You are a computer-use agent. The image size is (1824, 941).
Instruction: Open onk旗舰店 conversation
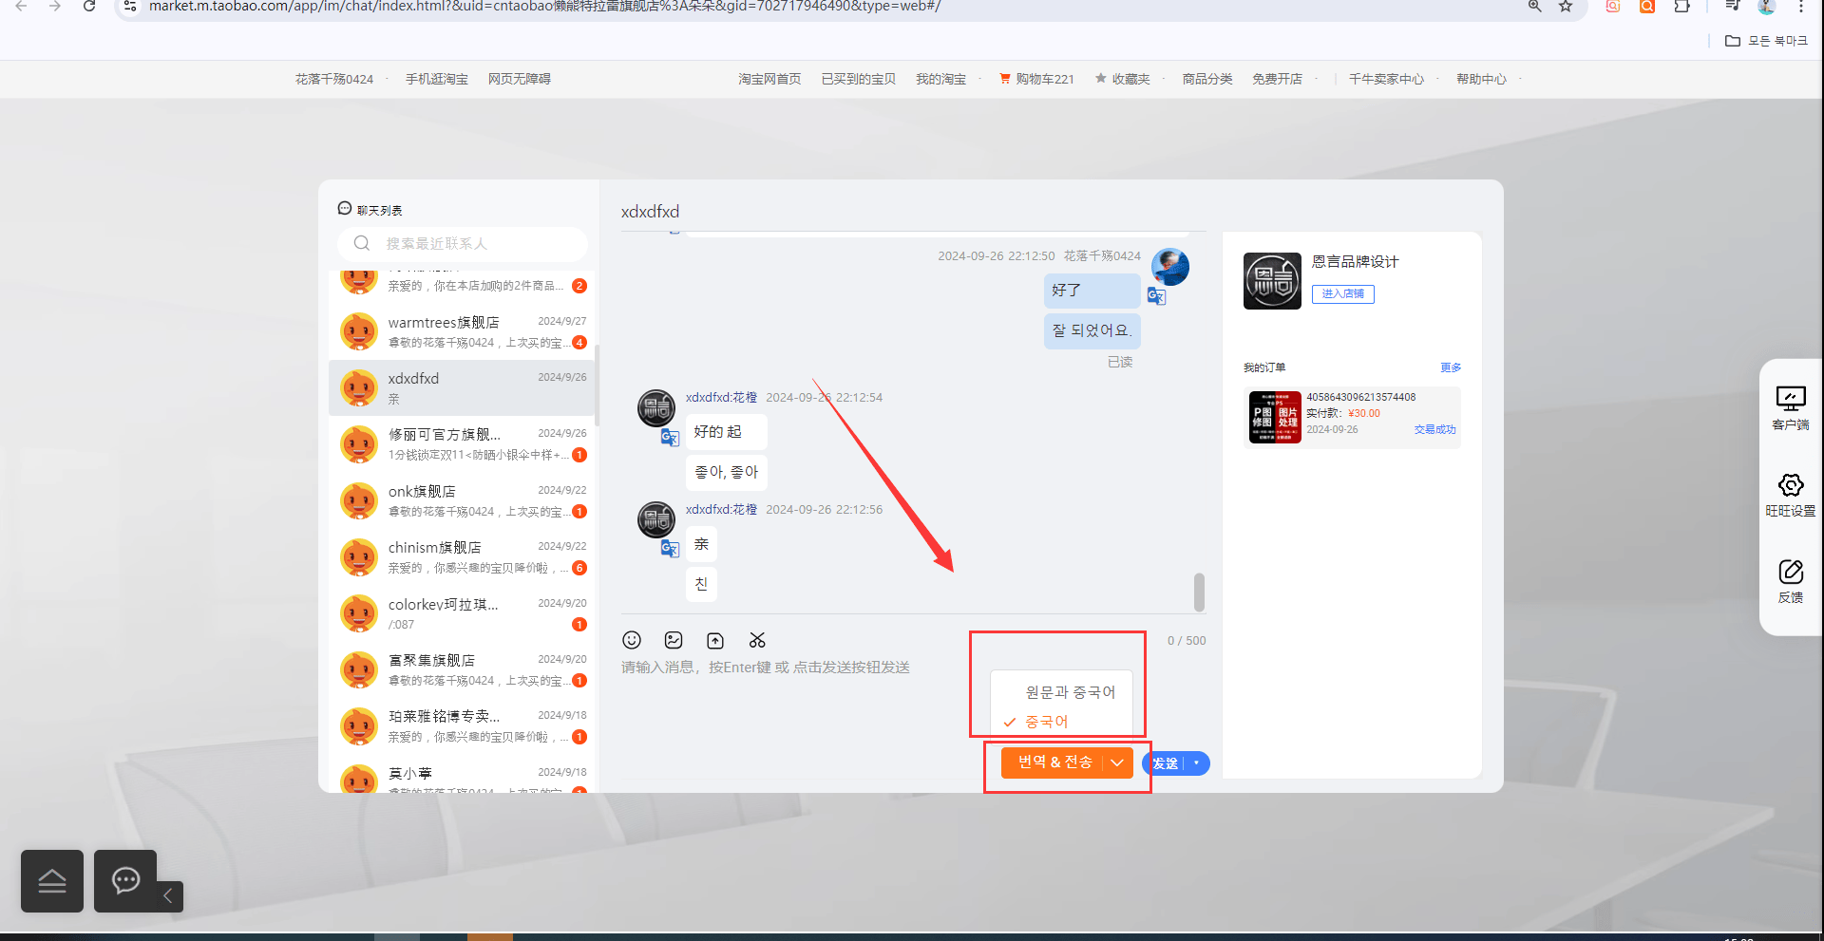coord(463,500)
